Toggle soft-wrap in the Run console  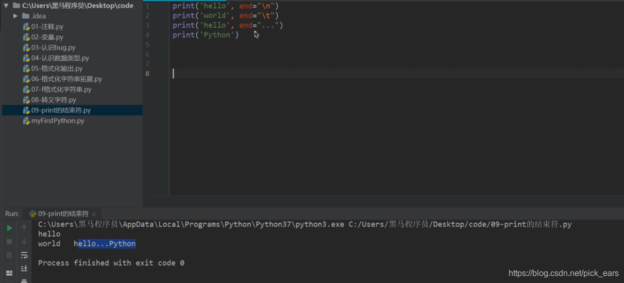24,255
